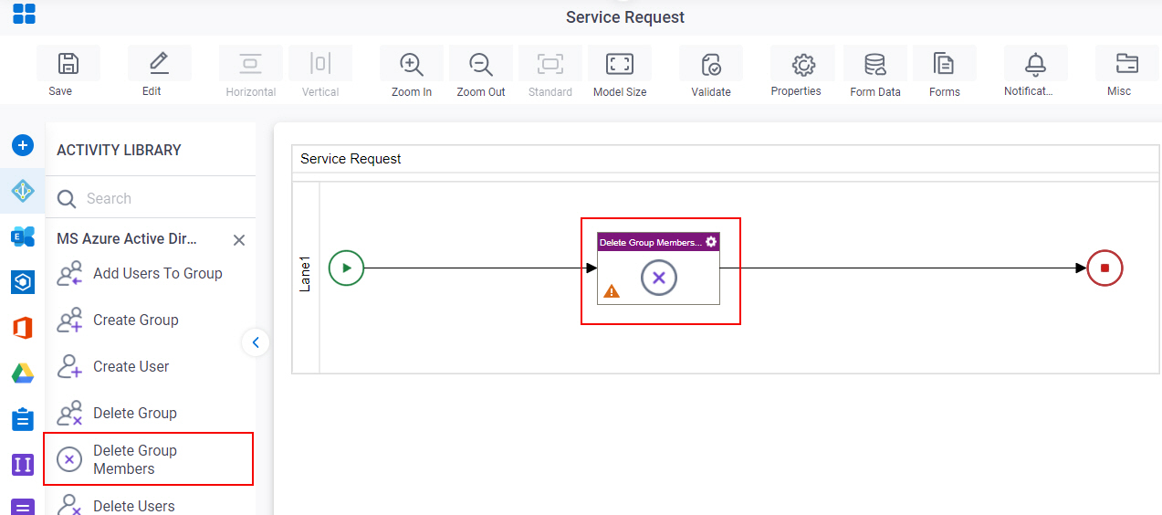This screenshot has width=1162, height=515.
Task: Click the app grid home icon
Action: [x=24, y=14]
